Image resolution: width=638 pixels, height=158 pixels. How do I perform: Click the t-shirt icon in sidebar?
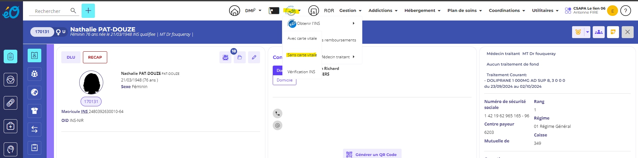coord(35,111)
